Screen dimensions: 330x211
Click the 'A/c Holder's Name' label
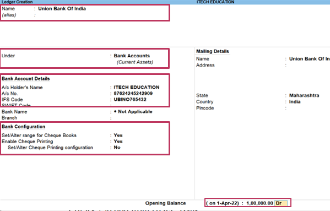(22, 88)
